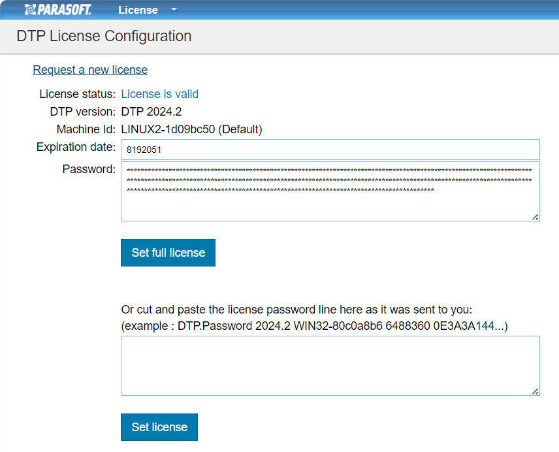Open the Request a new license link
This screenshot has width=559, height=452.
point(90,70)
